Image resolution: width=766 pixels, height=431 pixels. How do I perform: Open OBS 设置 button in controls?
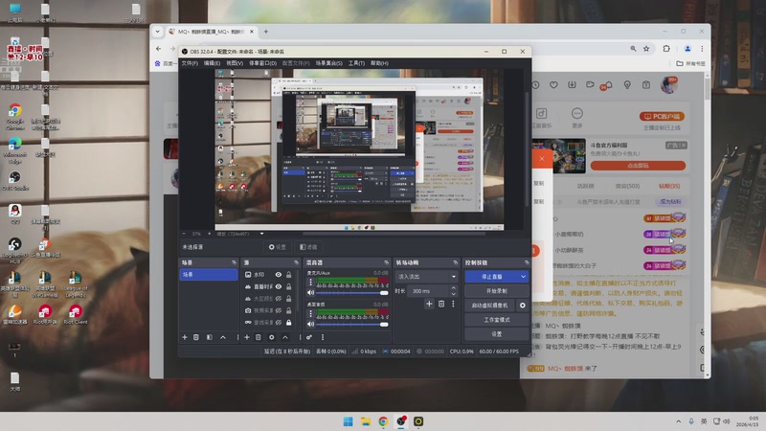(496, 334)
